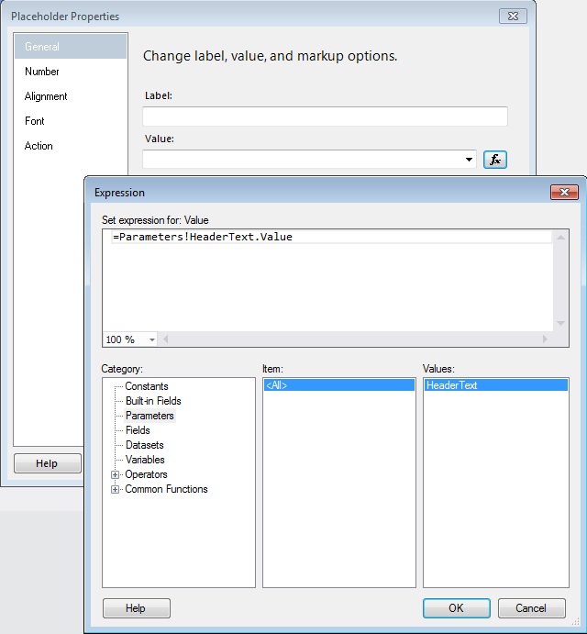Open the Value combo box dropdown arrow
Screen dimensions: 587x634
coord(471,160)
